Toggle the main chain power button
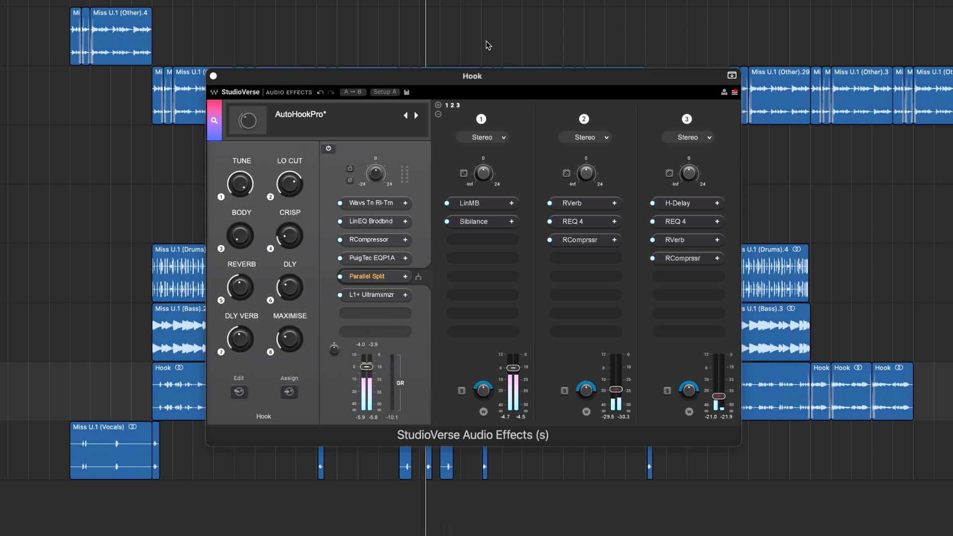 328,148
